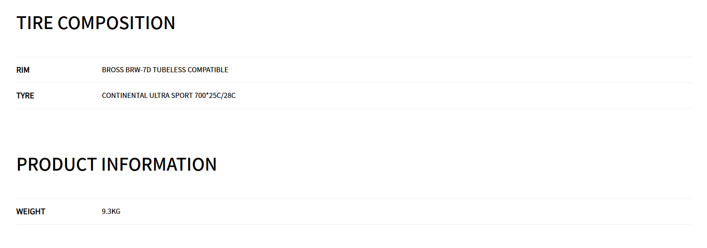Click the word INFORMATION in heading
This screenshot has height=248, width=707.
click(x=159, y=165)
